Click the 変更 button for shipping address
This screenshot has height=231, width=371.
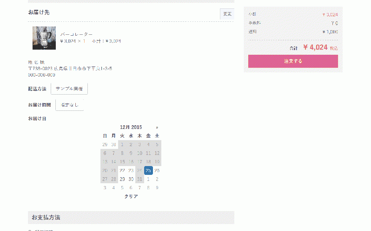coord(227,14)
